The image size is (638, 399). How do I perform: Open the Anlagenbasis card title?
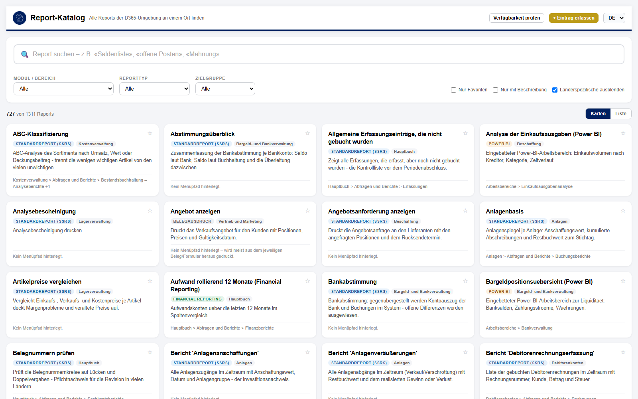(504, 211)
